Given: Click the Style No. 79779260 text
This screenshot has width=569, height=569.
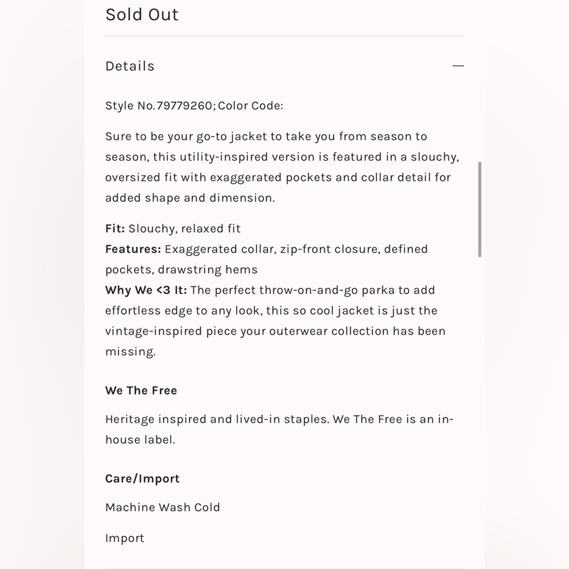Looking at the screenshot, I should click(159, 106).
